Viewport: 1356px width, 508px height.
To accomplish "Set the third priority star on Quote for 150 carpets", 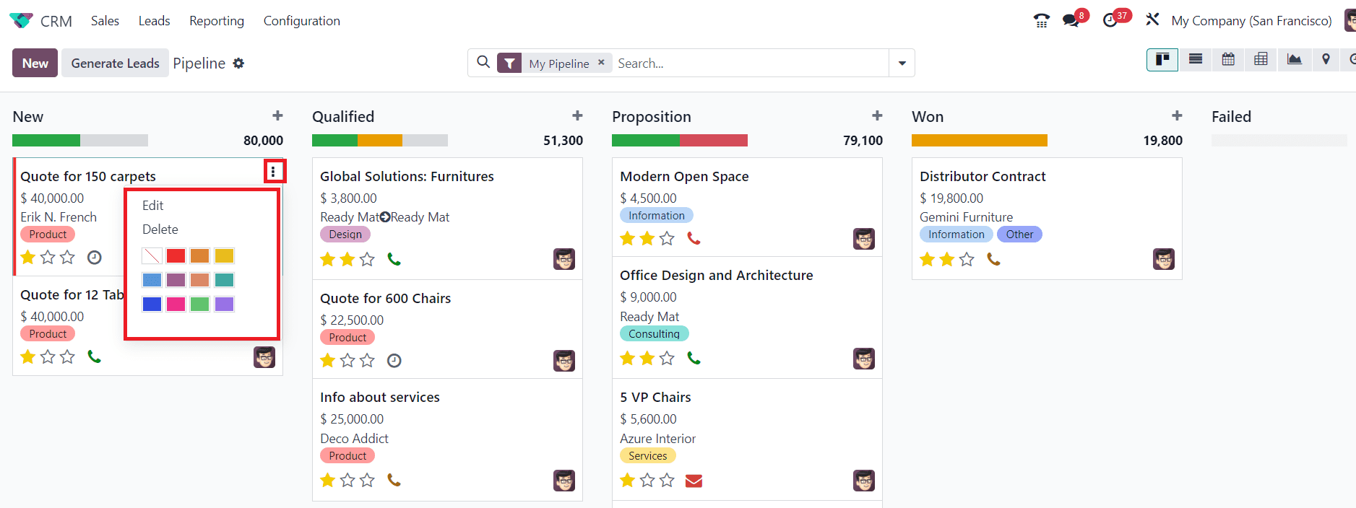I will coord(67,257).
